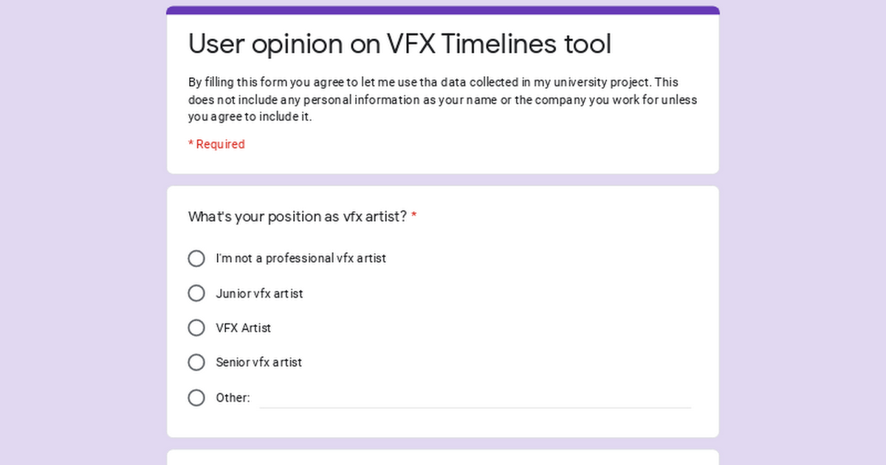Click the red asterisk beside the position question
Viewport: 886px width, 465px height.
pos(414,216)
